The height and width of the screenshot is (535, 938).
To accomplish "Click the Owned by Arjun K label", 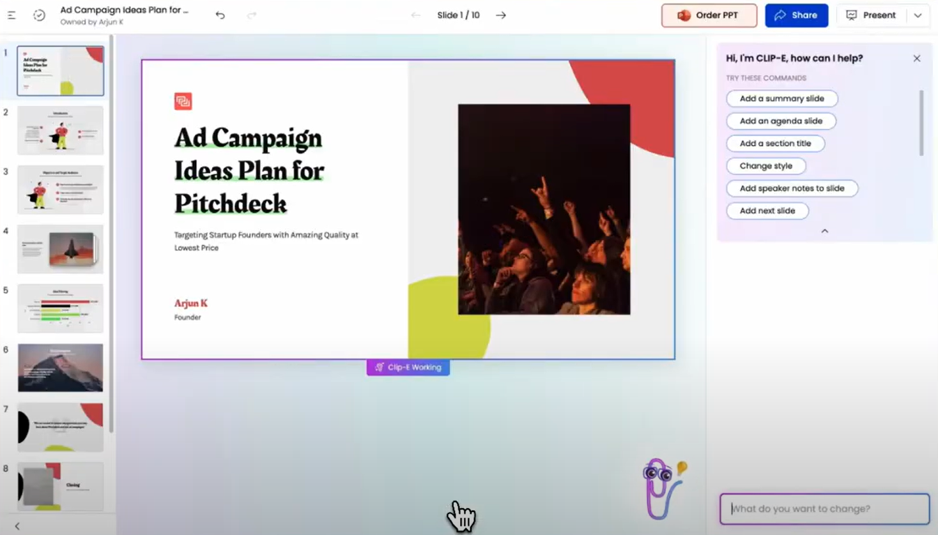I will click(92, 22).
